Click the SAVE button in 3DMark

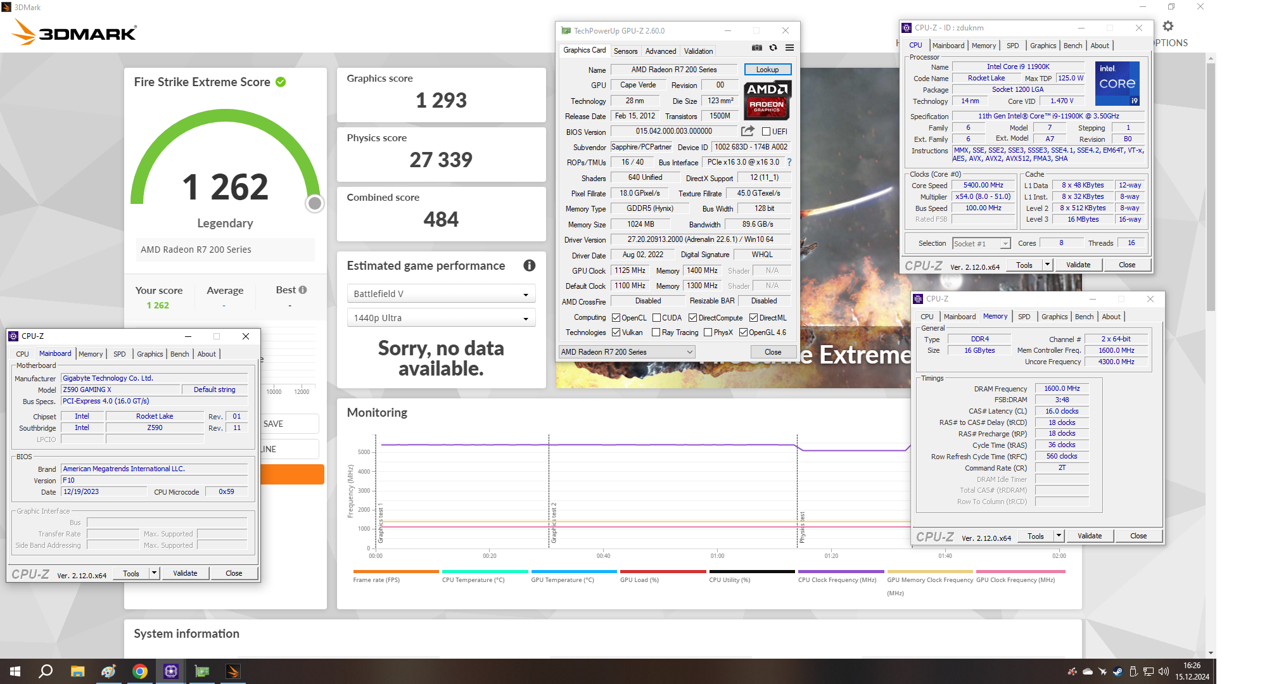290,424
